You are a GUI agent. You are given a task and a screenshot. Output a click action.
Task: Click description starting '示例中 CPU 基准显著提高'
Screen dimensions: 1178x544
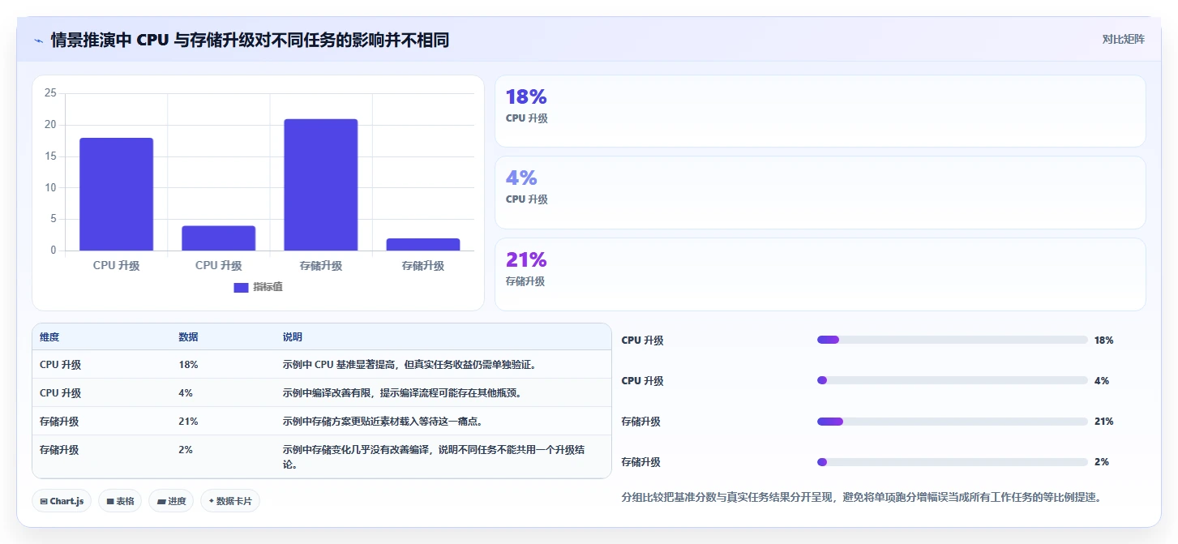click(x=409, y=365)
